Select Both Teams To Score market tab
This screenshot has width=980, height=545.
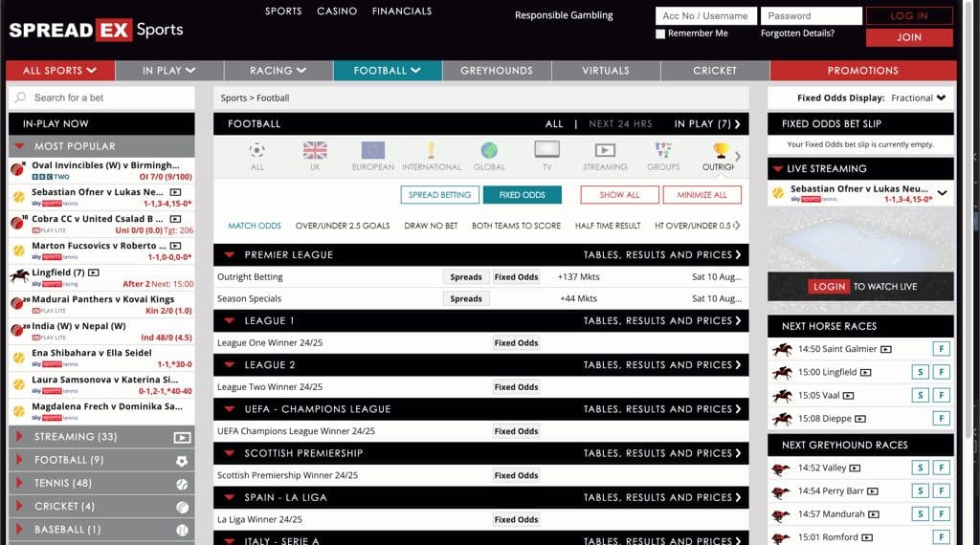point(516,226)
